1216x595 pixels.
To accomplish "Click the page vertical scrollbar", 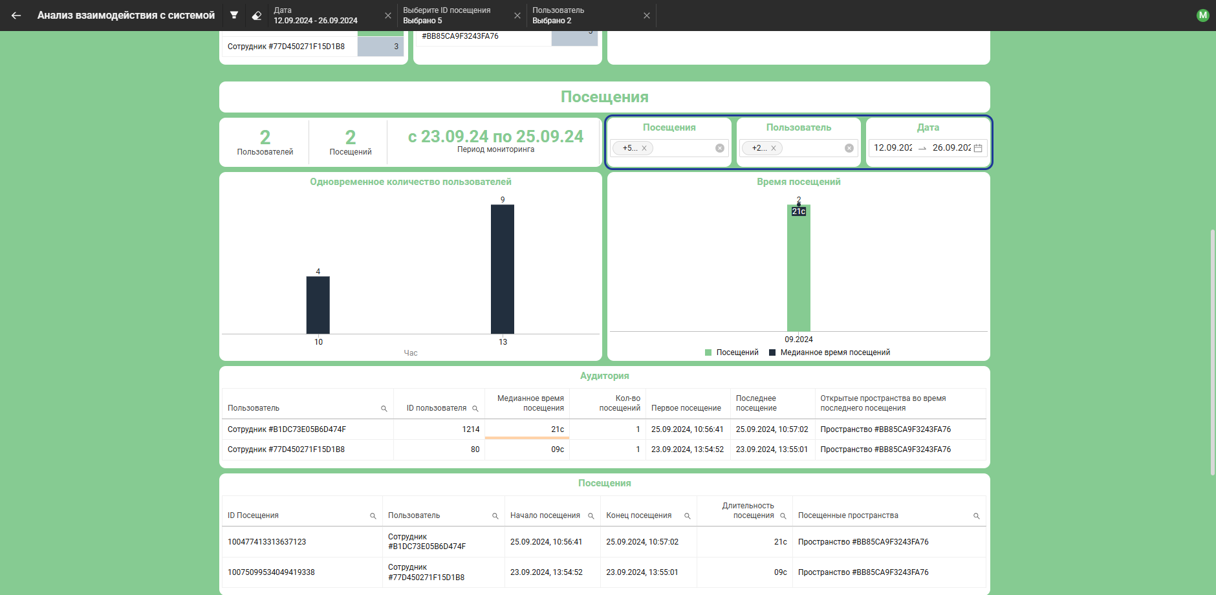I will [x=1213, y=352].
